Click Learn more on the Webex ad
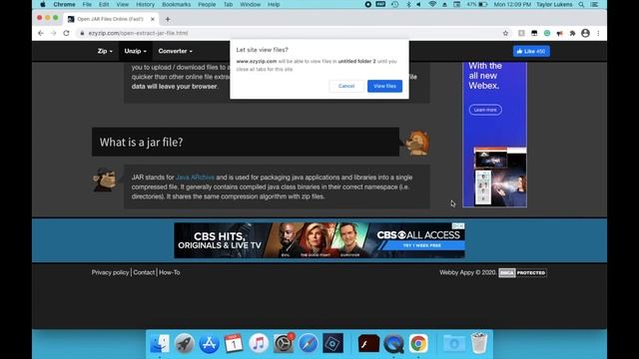 click(x=485, y=110)
